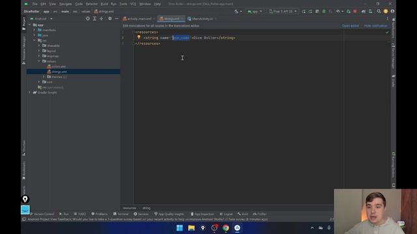Click Hide notification link
The height and width of the screenshot is (234, 417).
(x=375, y=26)
